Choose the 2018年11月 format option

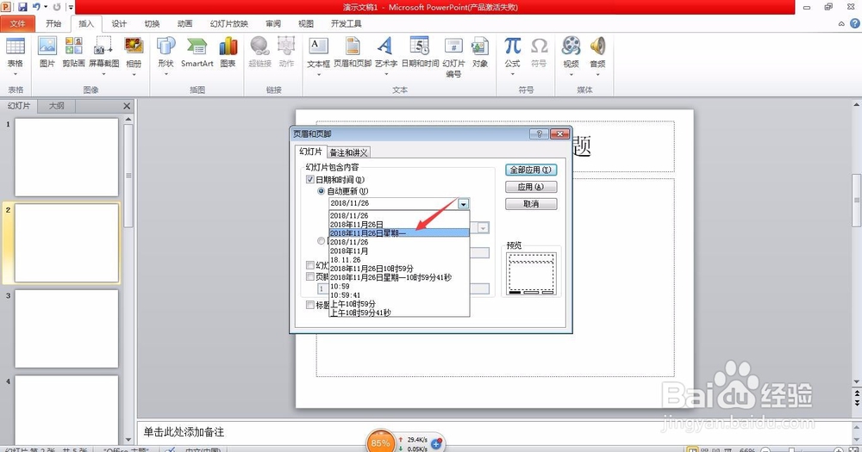click(x=398, y=251)
